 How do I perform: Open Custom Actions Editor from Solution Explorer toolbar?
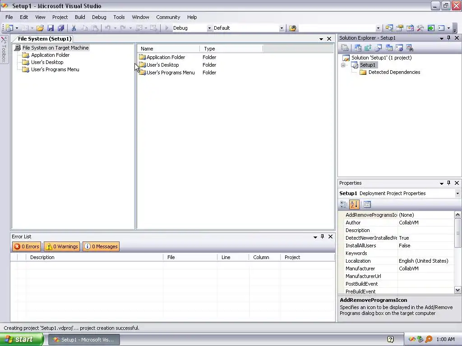399,48
